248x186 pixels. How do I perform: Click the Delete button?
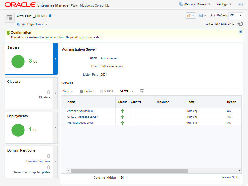click(x=106, y=91)
